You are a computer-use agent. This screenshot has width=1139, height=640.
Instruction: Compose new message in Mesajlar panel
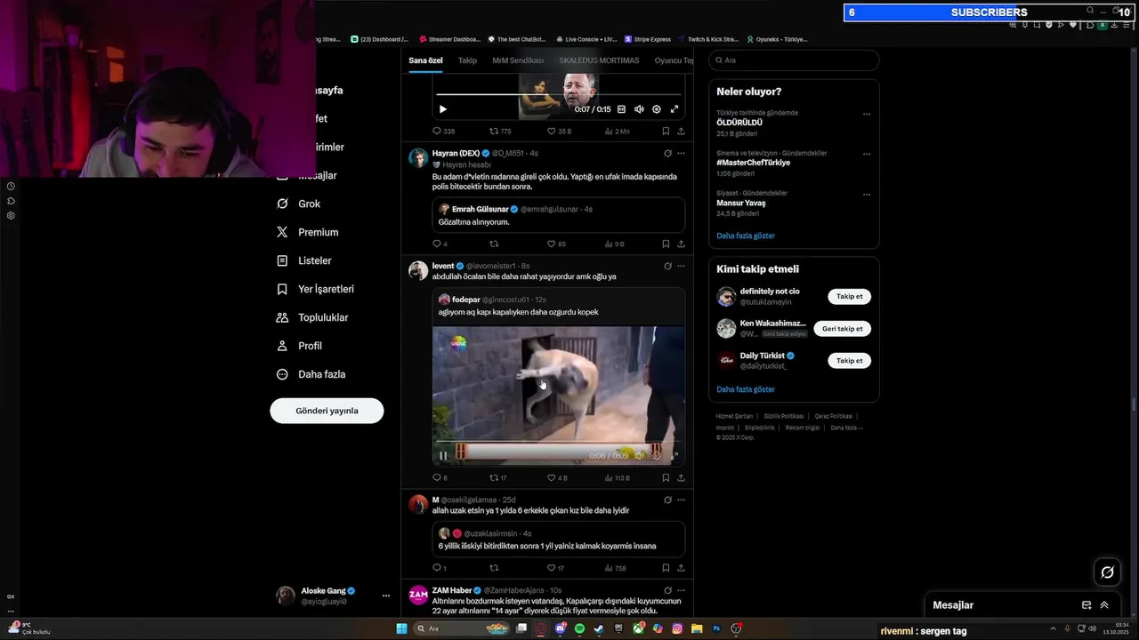[1086, 605]
